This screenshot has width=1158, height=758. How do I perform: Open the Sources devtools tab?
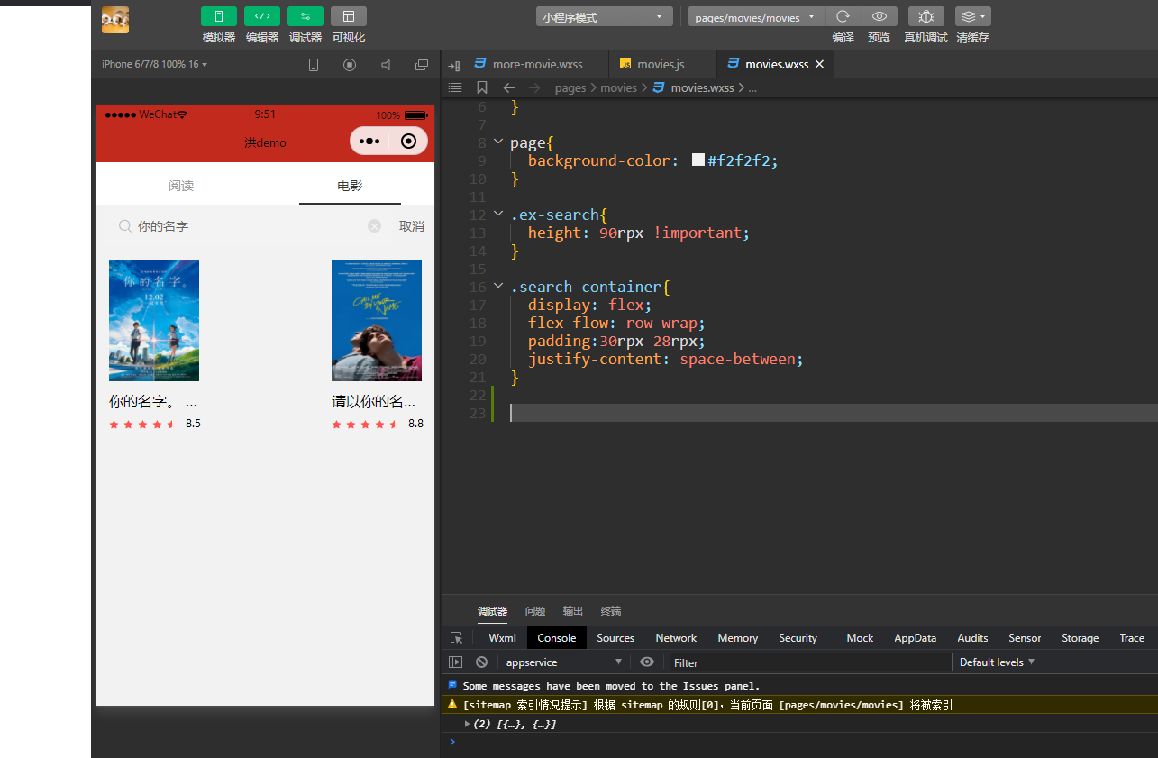[615, 638]
